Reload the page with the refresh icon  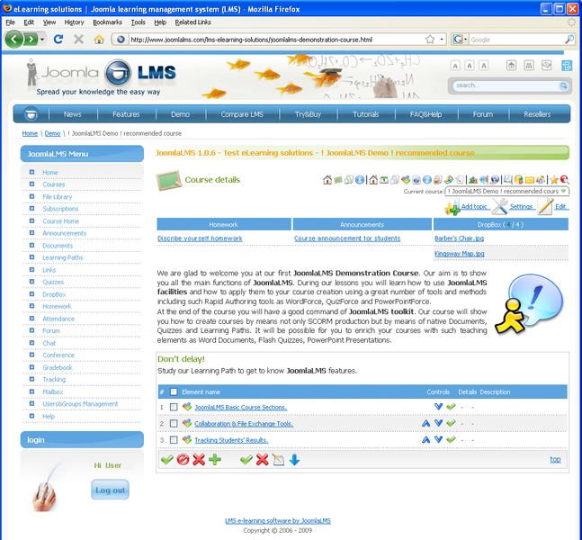tap(58, 39)
